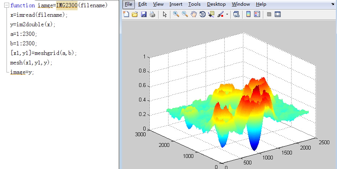This screenshot has height=169, width=337.
Task: Select the Zoom Out magnifier tool
Action: pos(185,14)
